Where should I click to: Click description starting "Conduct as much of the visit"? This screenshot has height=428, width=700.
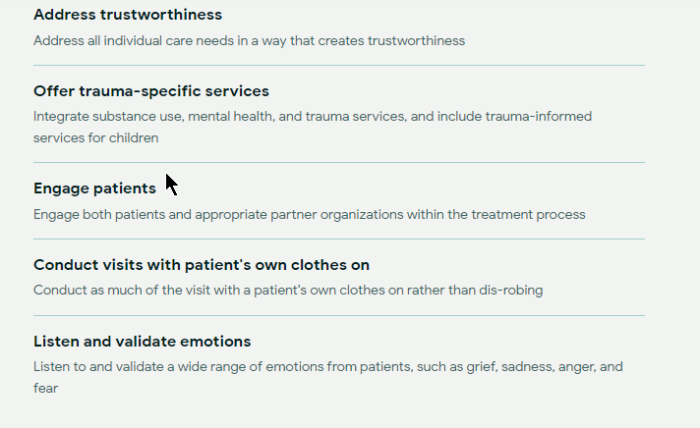point(288,291)
